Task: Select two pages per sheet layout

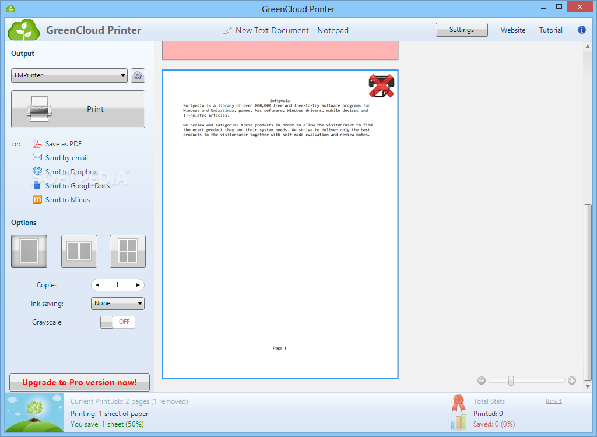Action: click(79, 251)
